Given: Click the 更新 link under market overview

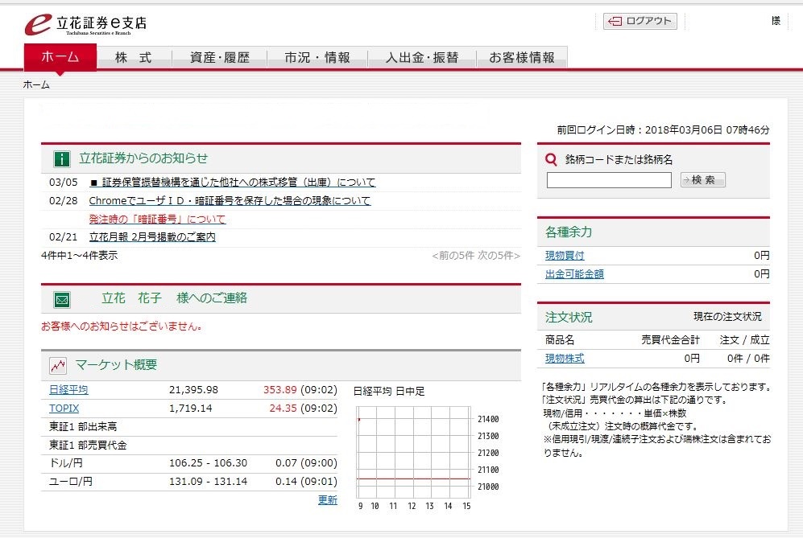Looking at the screenshot, I should tap(328, 499).
